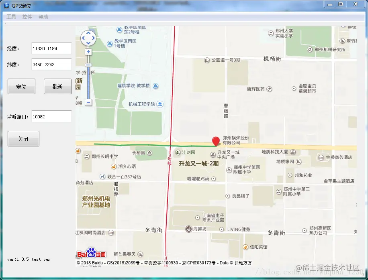Click the 腊梅路 street label
The image size is (368, 280).
116,189
